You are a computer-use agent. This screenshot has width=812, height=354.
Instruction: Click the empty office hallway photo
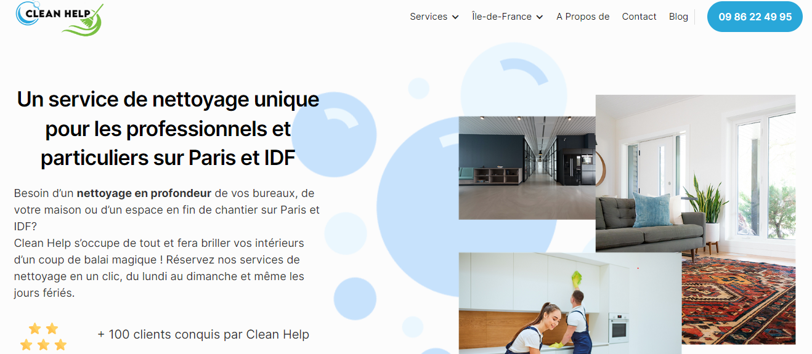[x=527, y=167]
